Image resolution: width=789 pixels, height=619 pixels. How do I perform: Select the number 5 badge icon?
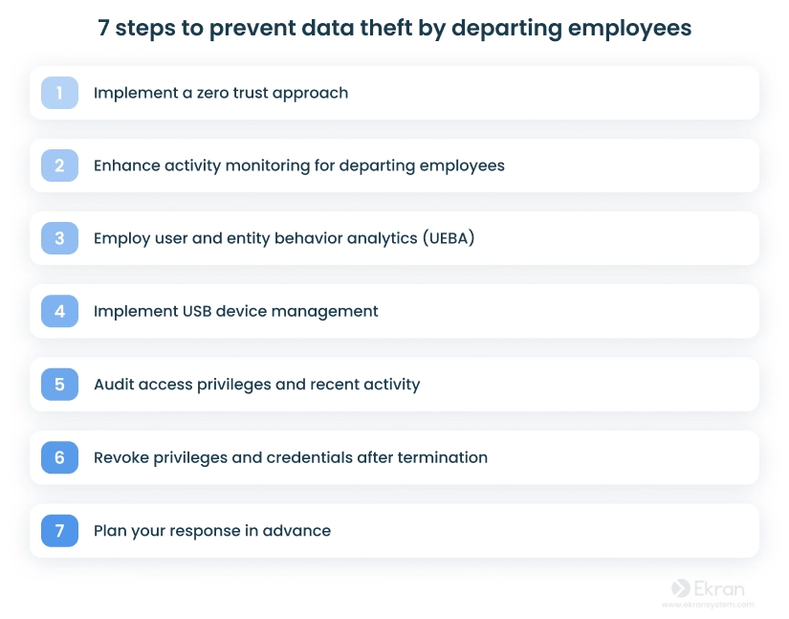coord(59,385)
